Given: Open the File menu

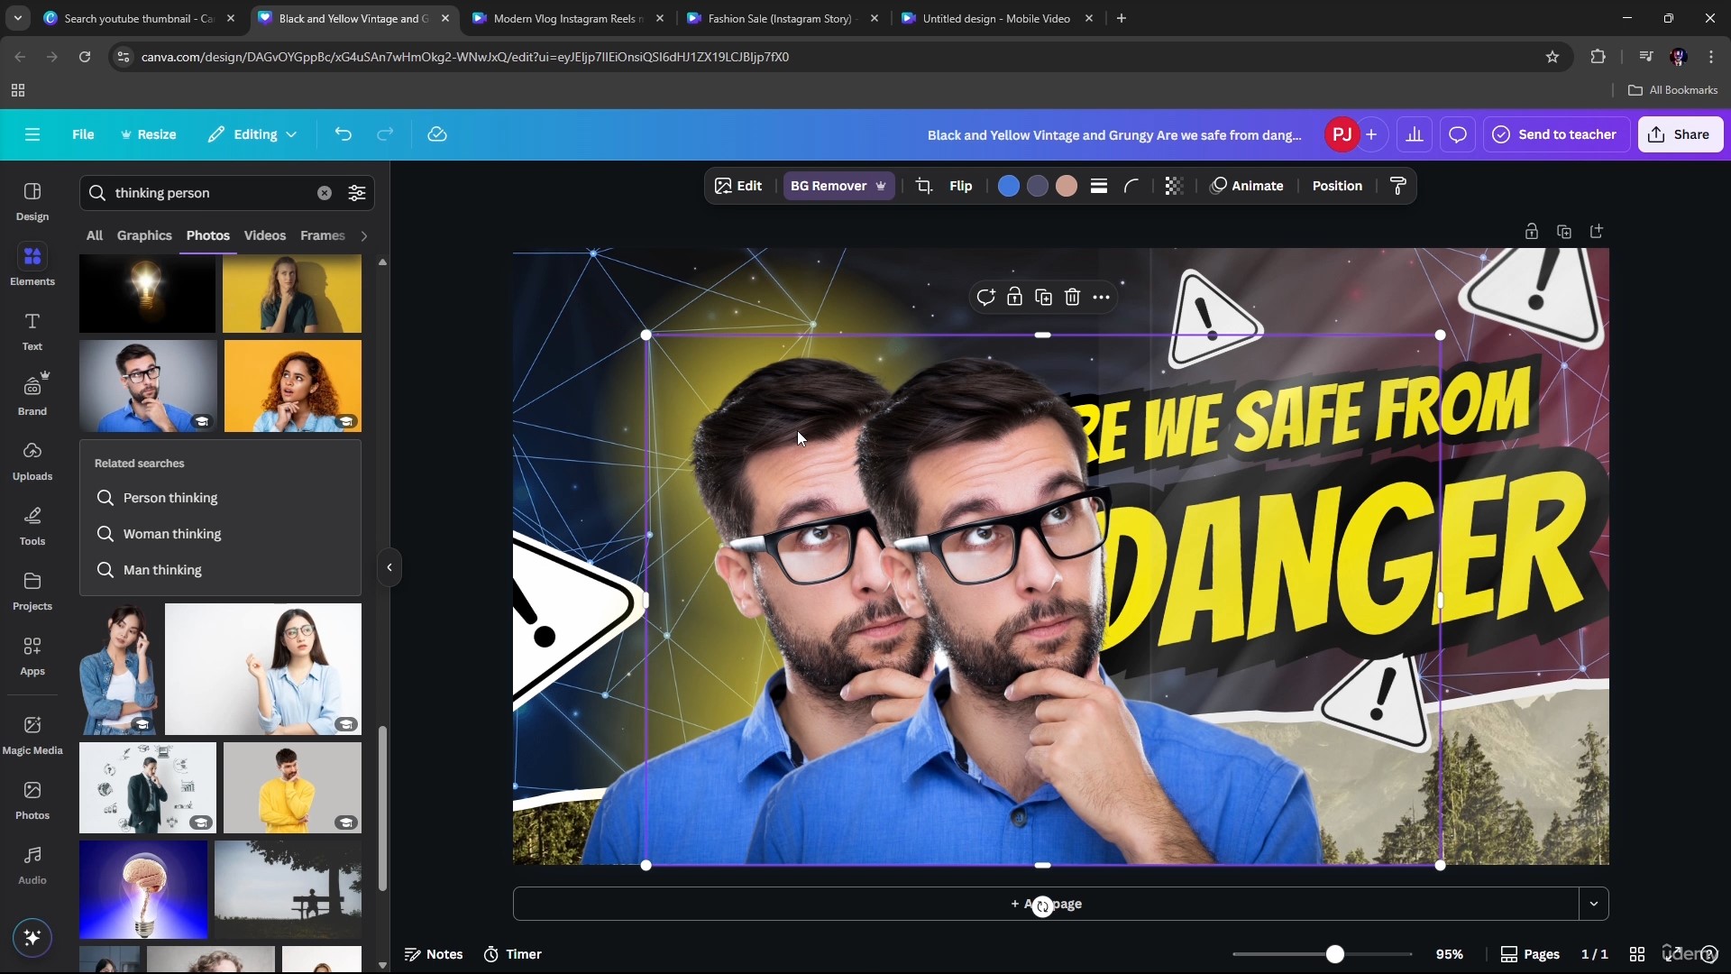Looking at the screenshot, I should coord(83,134).
